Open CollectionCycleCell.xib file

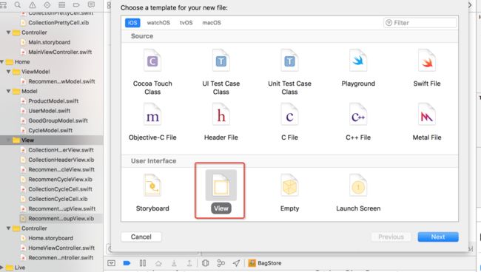click(58, 199)
